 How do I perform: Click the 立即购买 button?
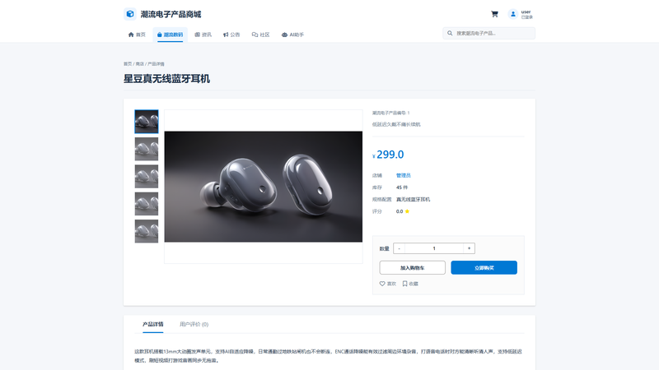484,268
